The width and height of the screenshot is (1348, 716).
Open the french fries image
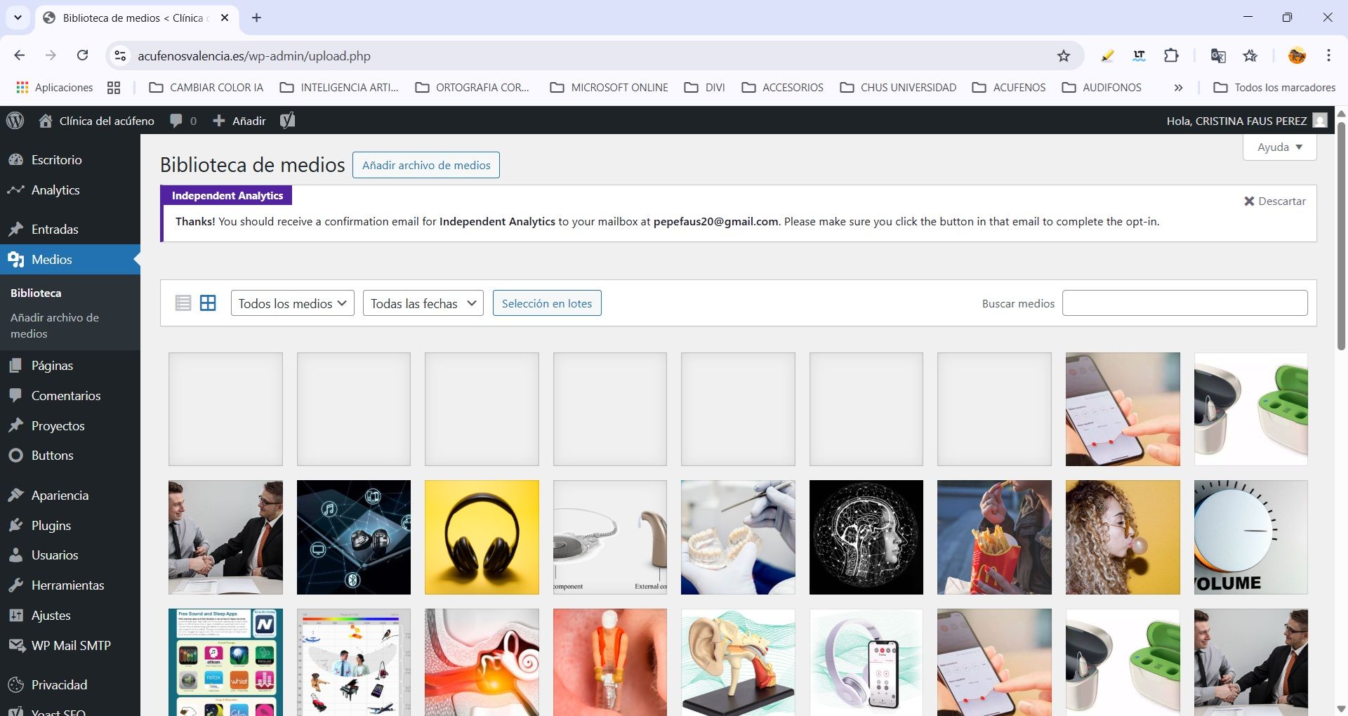(x=994, y=538)
